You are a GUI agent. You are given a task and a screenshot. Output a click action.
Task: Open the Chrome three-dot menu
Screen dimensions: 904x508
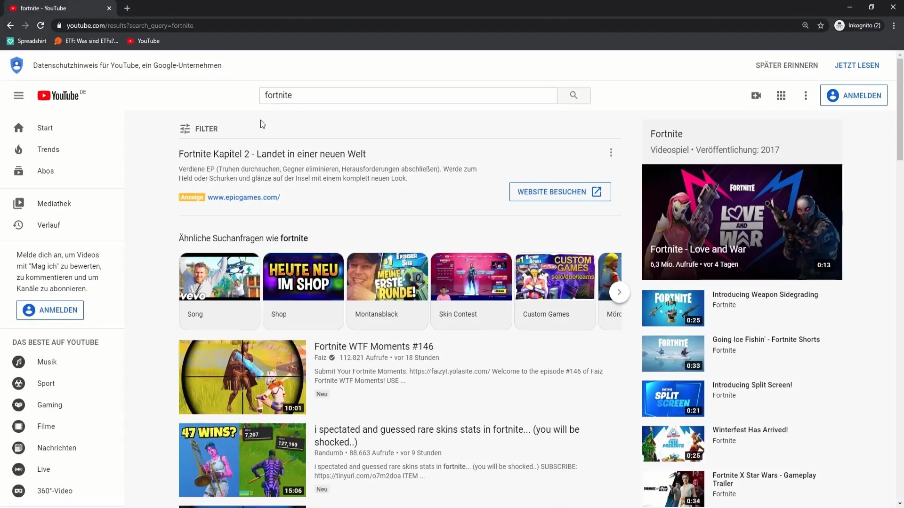894,25
